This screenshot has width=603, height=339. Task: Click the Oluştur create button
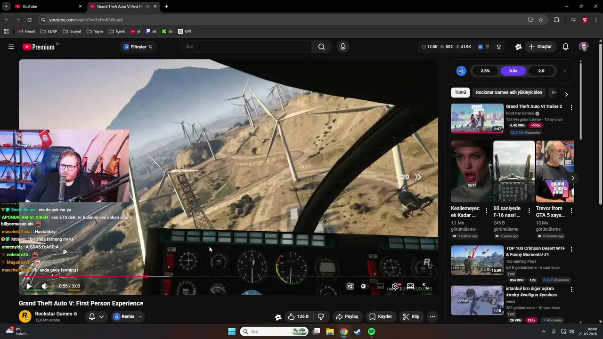point(540,47)
